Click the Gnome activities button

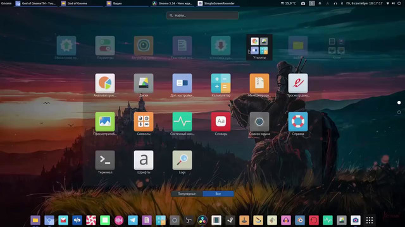point(6,3)
